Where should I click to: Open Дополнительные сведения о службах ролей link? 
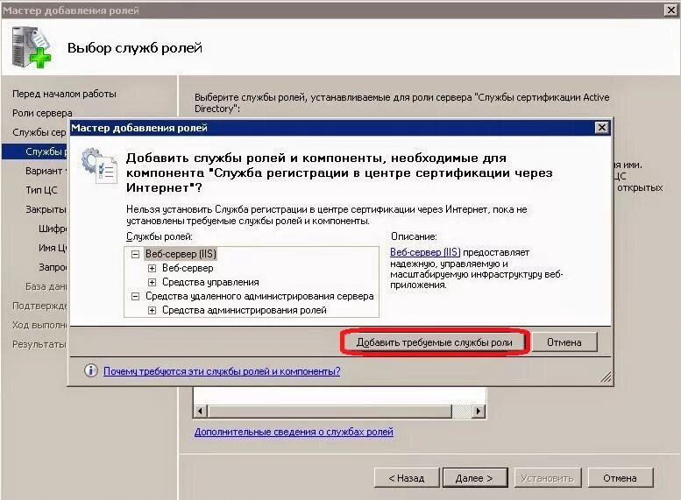tap(294, 432)
